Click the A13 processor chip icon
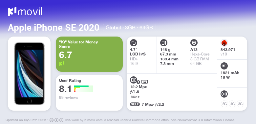 194,43
